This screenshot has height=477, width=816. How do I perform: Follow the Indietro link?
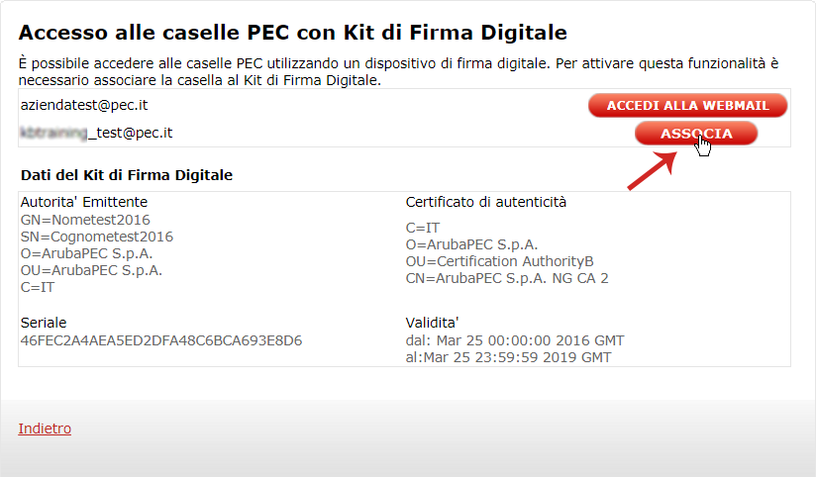point(45,429)
